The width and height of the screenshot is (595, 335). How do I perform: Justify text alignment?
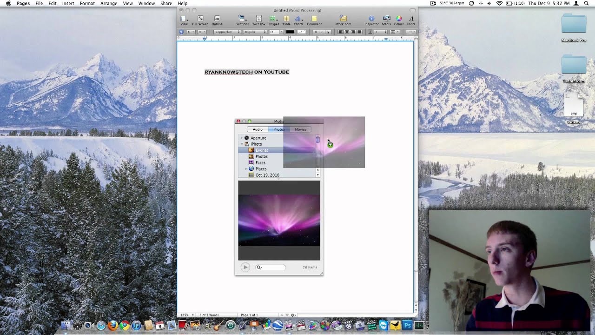point(359,32)
